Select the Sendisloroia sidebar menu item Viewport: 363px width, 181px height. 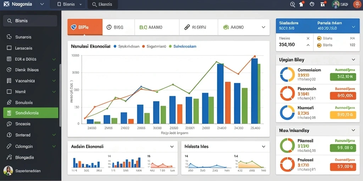[x=31, y=113]
